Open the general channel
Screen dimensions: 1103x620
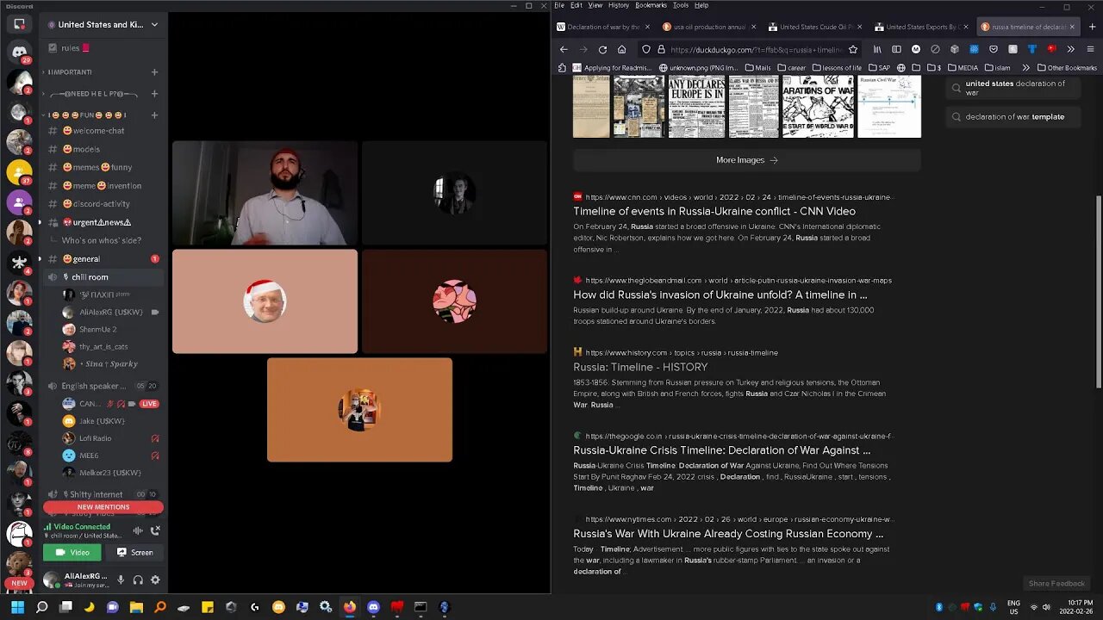pyautogui.click(x=103, y=258)
